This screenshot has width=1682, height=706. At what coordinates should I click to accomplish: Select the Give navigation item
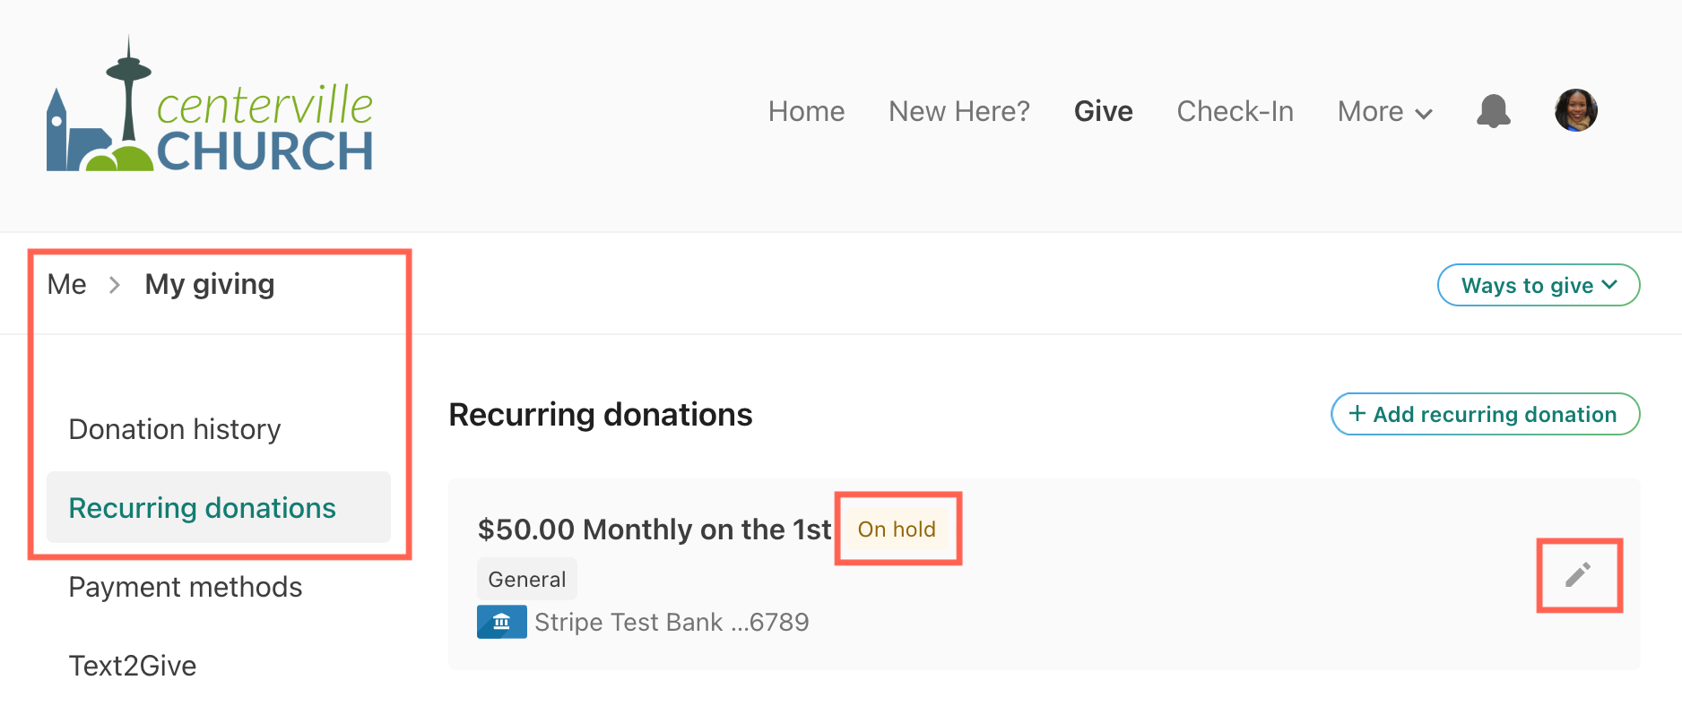click(x=1104, y=111)
